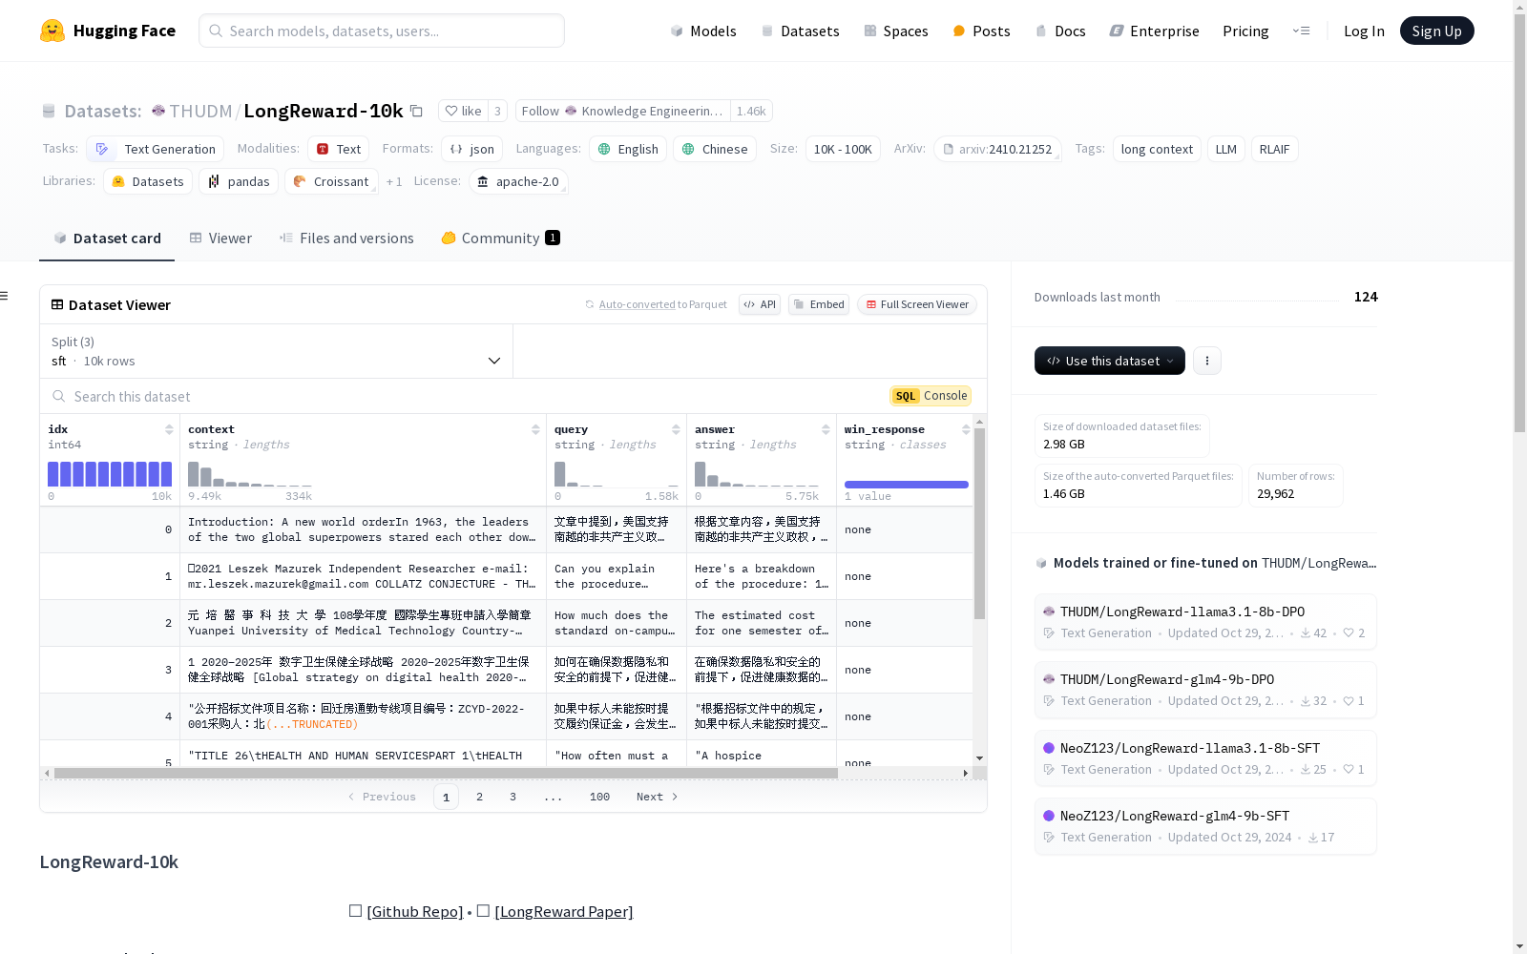1527x954 pixels.
Task: Expand Use this dataset dropdown
Action: coord(1110,361)
